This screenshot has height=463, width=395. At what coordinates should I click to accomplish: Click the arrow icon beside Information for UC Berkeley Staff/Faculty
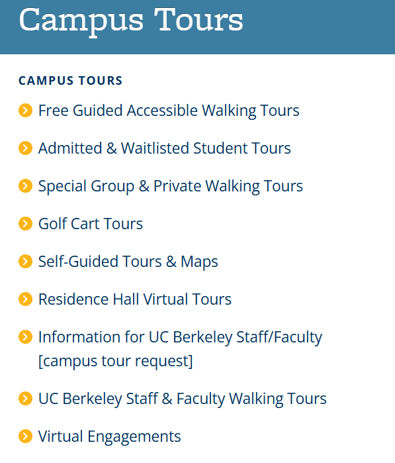(x=25, y=337)
